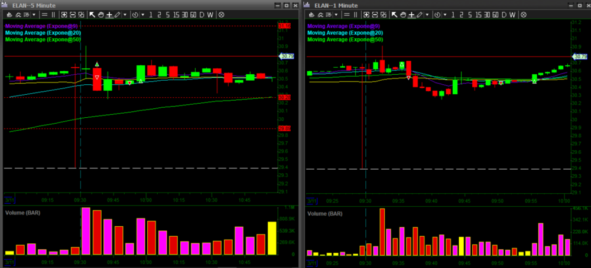Select the arrow pointer tool in 5 Minute chart
The width and height of the screenshot is (591, 268).
tap(93, 15)
